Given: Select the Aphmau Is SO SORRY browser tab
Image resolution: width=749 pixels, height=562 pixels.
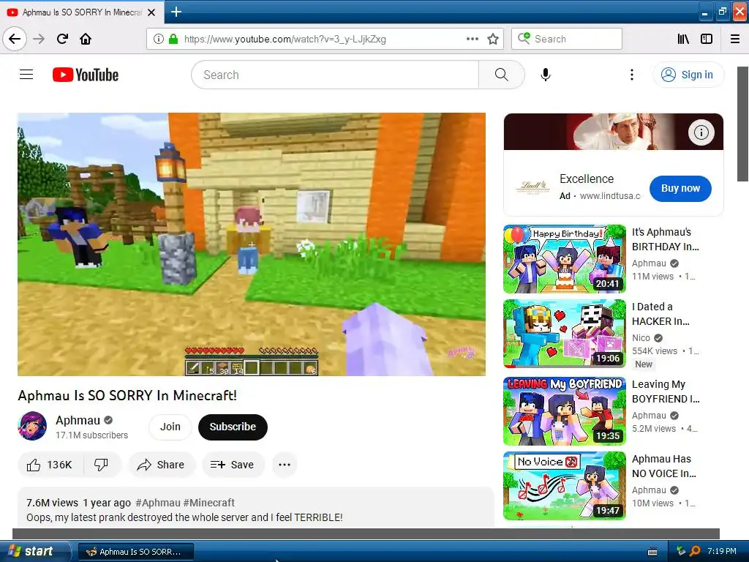Looking at the screenshot, I should (x=82, y=12).
